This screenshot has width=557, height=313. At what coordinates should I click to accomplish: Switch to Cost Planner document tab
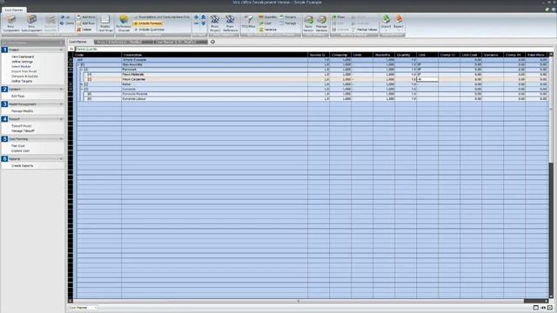tap(77, 42)
